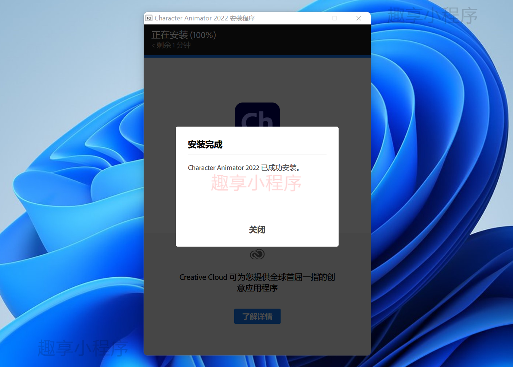
Task: Minimize the installer window
Action: click(x=311, y=18)
